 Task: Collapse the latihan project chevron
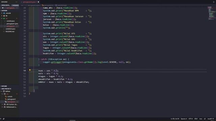(1, 91)
